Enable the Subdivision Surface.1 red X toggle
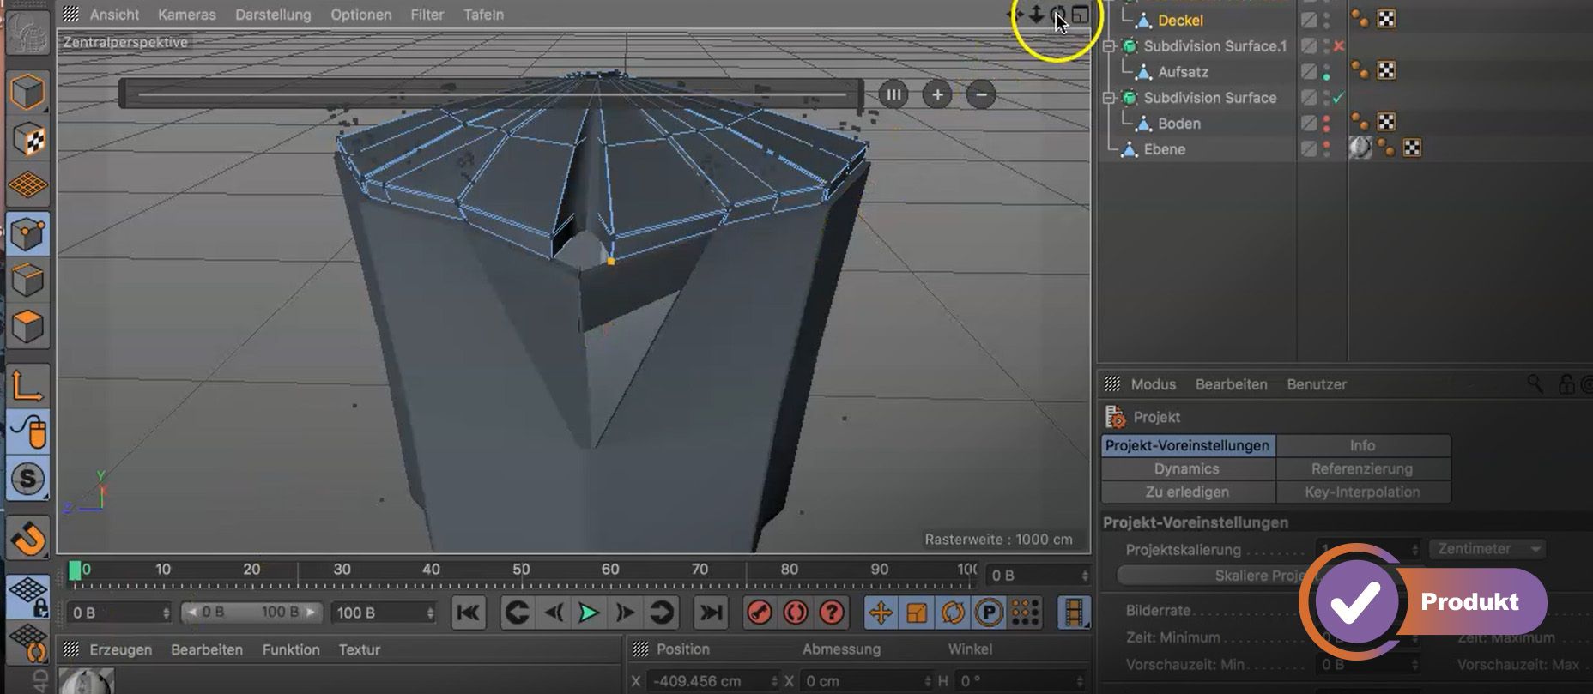The height and width of the screenshot is (694, 1593). 1338,45
